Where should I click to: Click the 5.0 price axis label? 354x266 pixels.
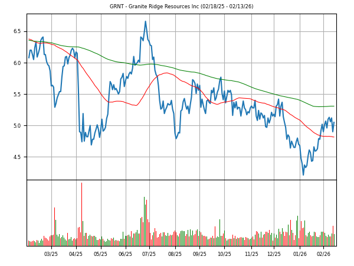(x=18, y=126)
